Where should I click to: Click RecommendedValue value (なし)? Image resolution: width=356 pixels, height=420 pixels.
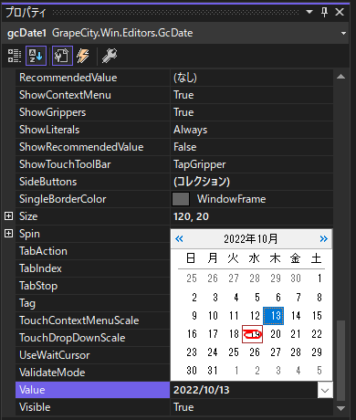[185, 78]
